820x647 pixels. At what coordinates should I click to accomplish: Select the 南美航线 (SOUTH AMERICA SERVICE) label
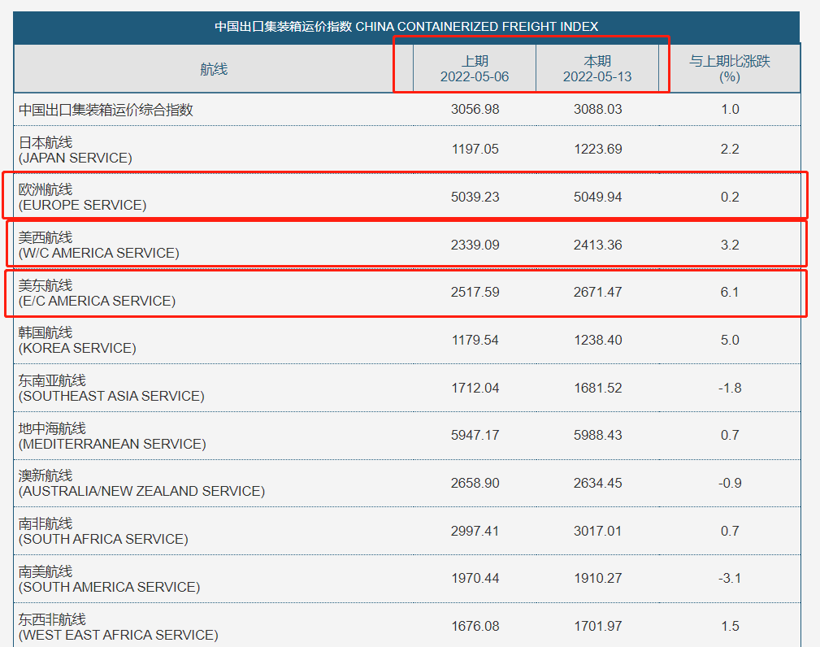(109, 580)
